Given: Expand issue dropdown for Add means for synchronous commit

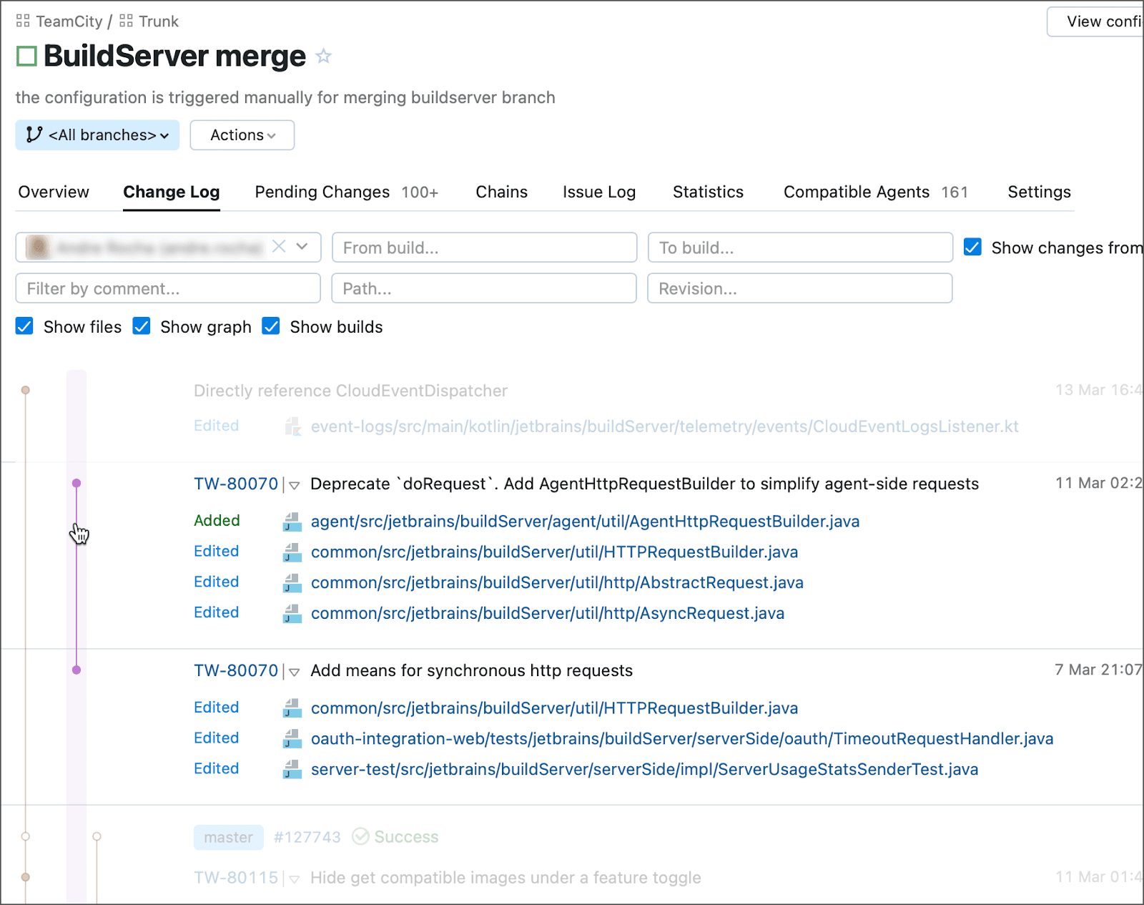Looking at the screenshot, I should click(x=294, y=672).
